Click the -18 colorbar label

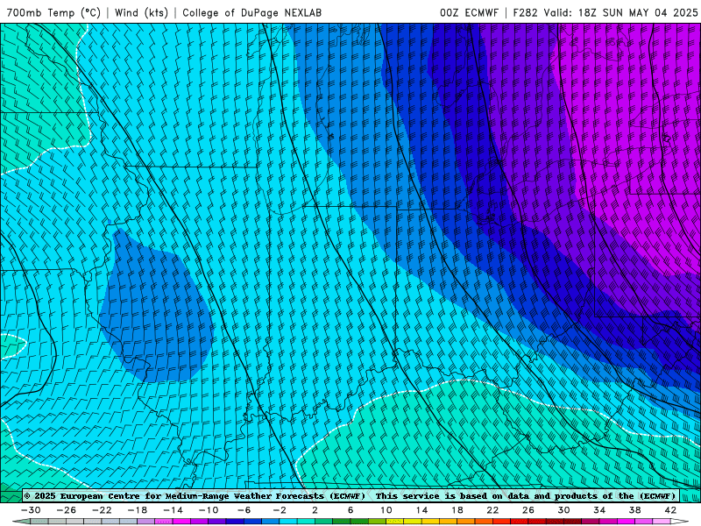(x=138, y=510)
